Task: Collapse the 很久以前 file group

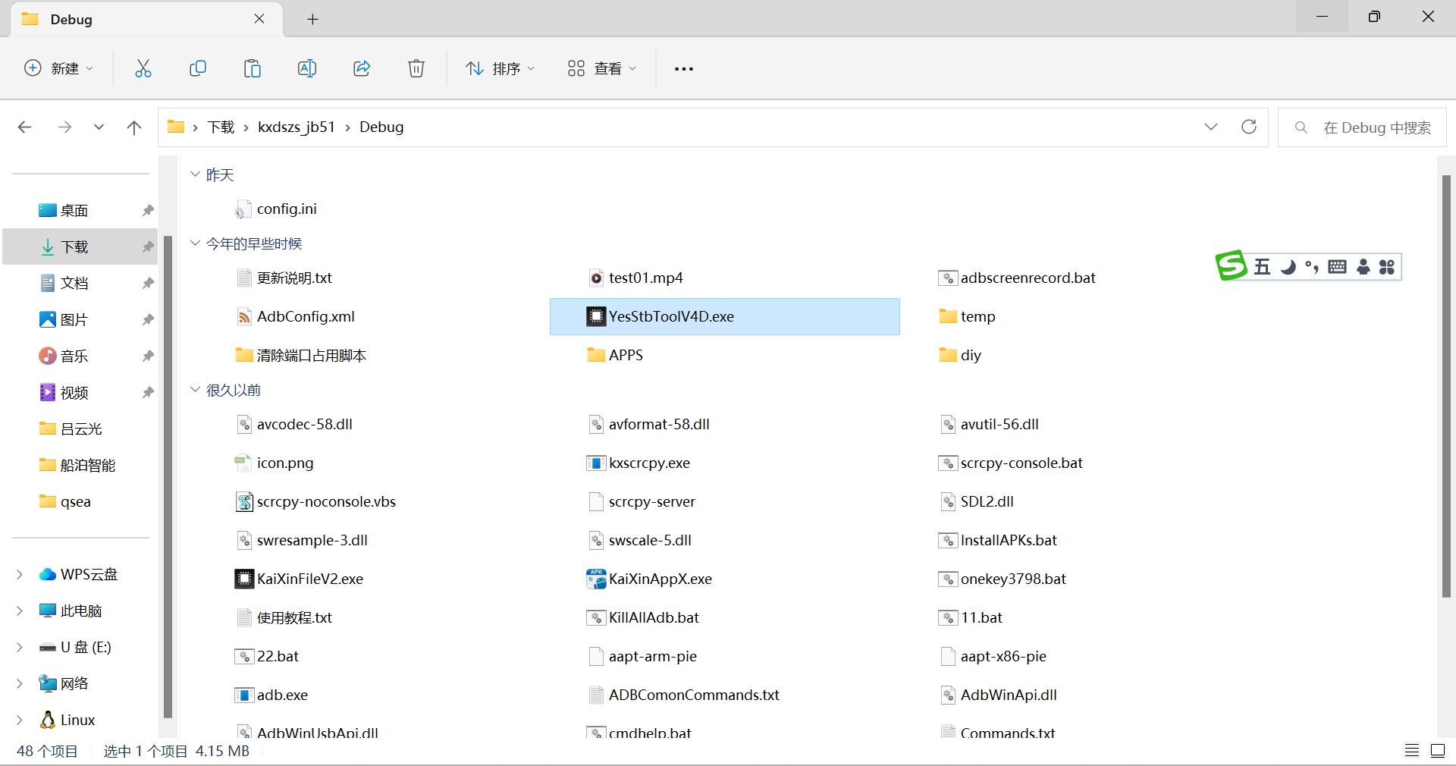Action: [x=195, y=390]
